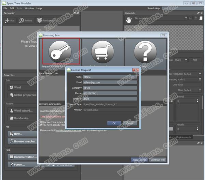205x180 pixels.
Task: Switch to the Displacements tab
Action: (x=183, y=137)
